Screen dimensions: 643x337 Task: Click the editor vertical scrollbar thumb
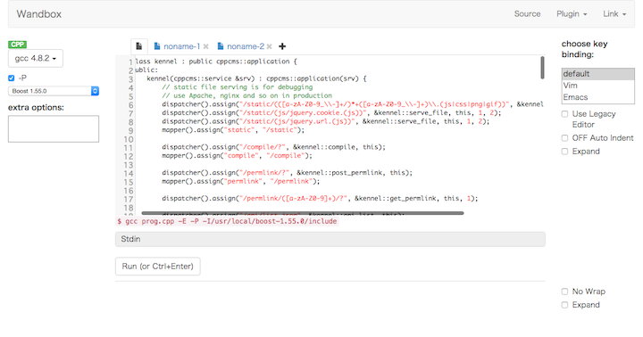[x=542, y=68]
